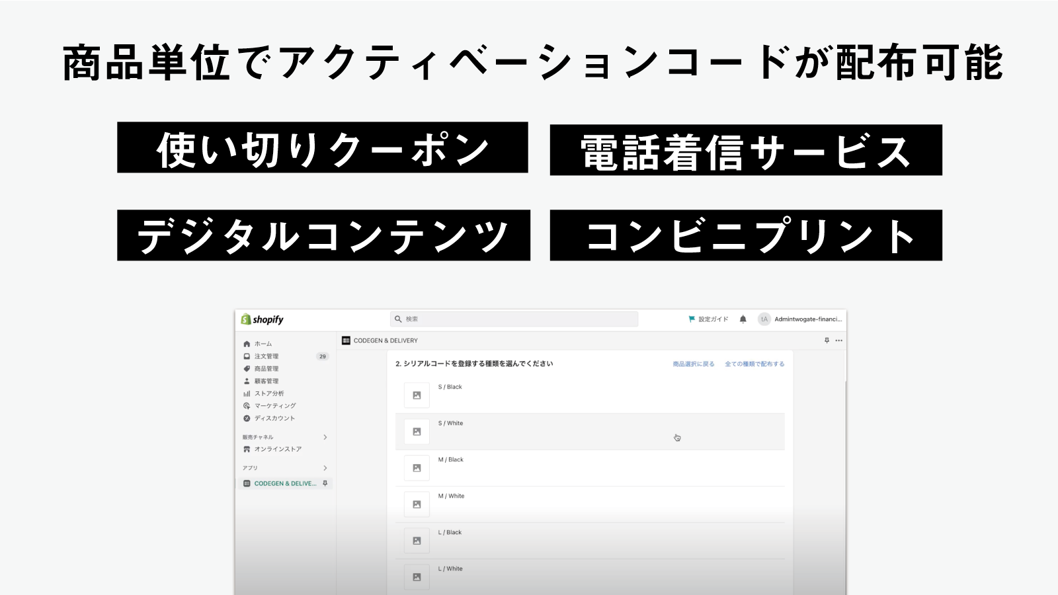Click the S / Black variant image placeholder
1058x595 pixels.
point(416,395)
